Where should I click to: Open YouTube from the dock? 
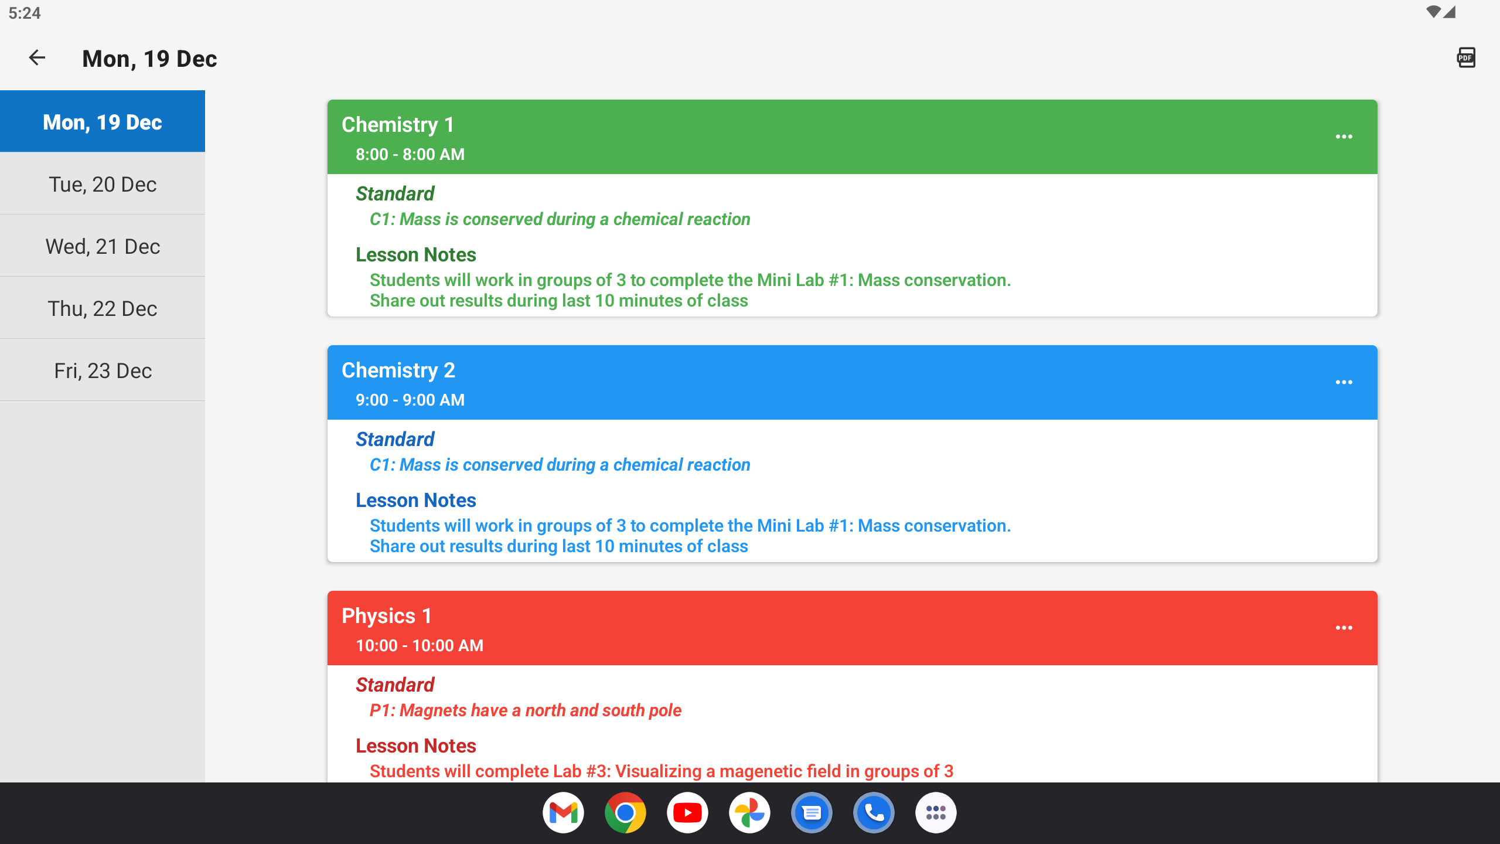(x=687, y=813)
